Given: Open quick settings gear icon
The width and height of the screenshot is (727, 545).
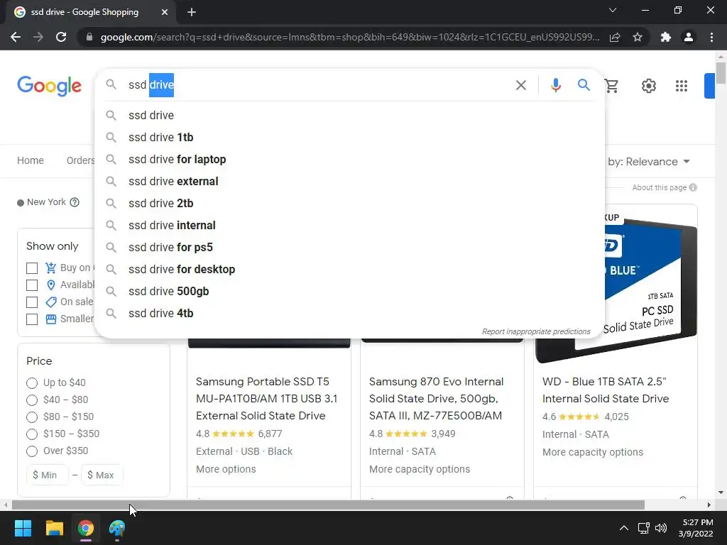Looking at the screenshot, I should [649, 86].
